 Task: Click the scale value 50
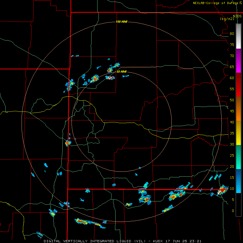click(x=232, y=100)
